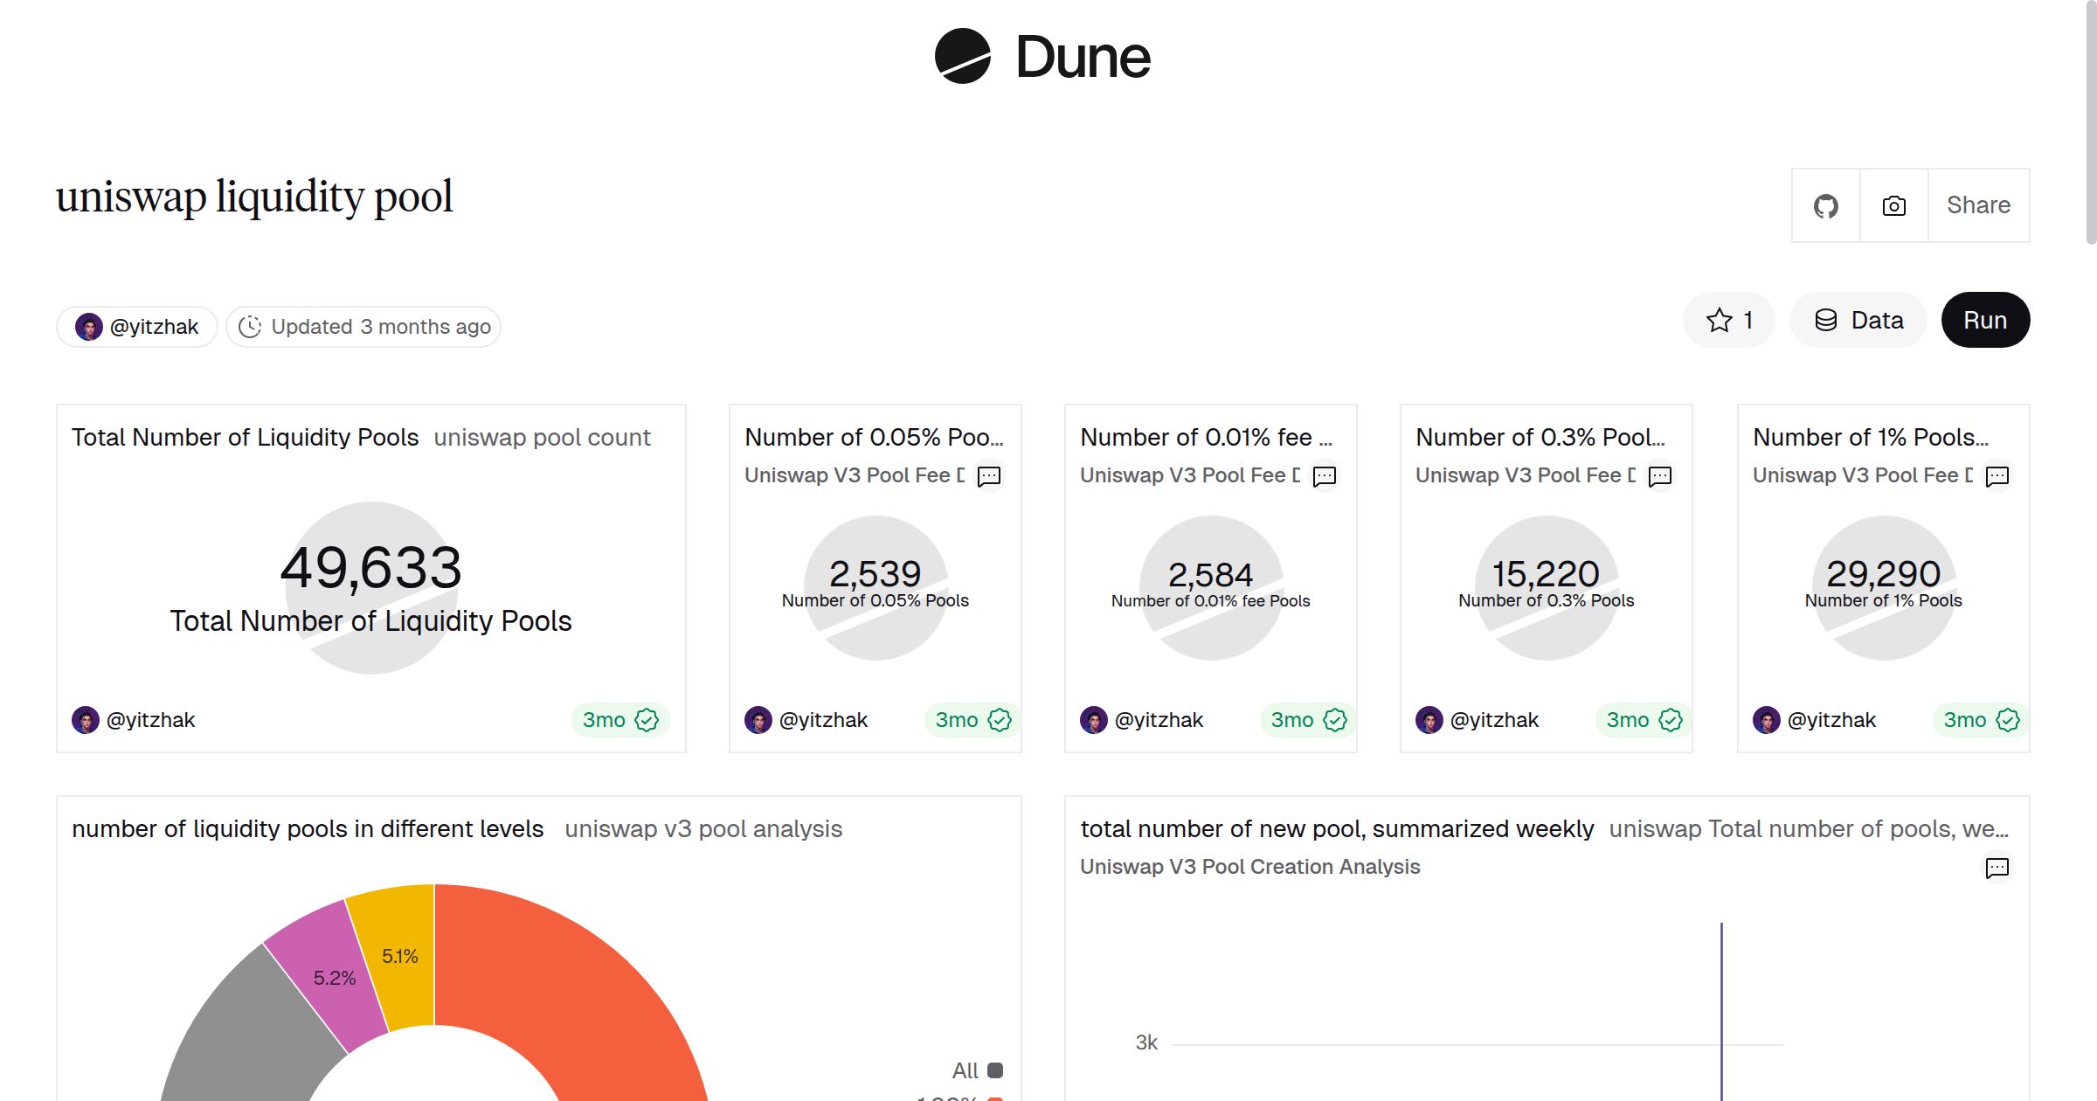The image size is (2097, 1101).
Task: Click @yitzhak's avatar thumbnail on the 1% card
Action: tap(1765, 719)
